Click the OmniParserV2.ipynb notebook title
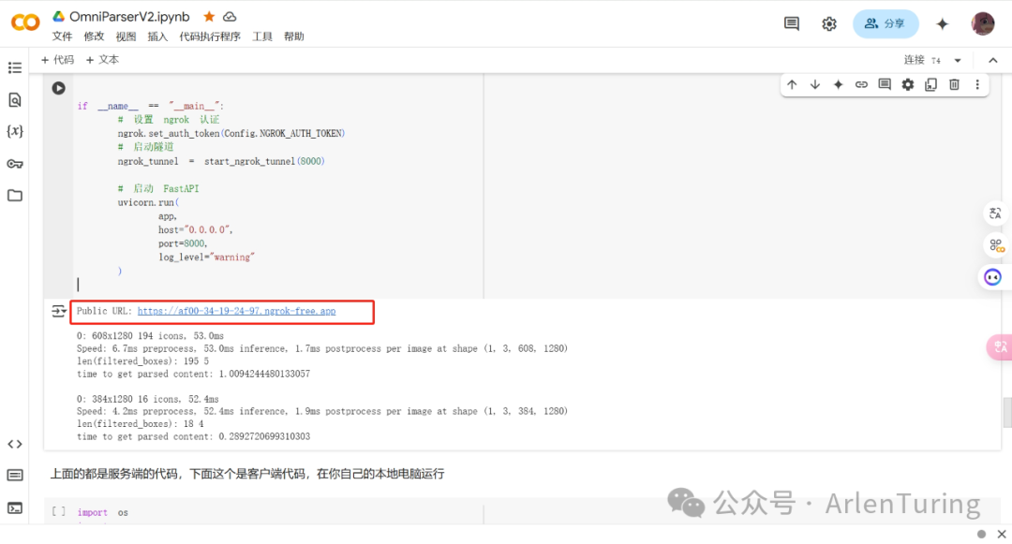This screenshot has width=1012, height=544. pos(129,17)
